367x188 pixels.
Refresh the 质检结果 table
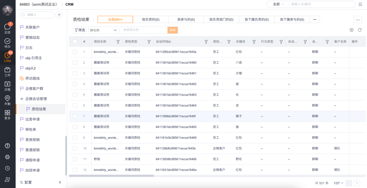[x=360, y=30]
